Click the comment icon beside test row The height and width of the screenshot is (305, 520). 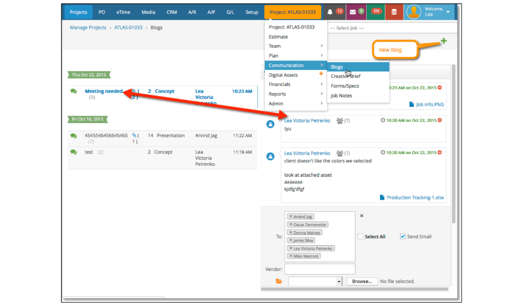pos(74,152)
